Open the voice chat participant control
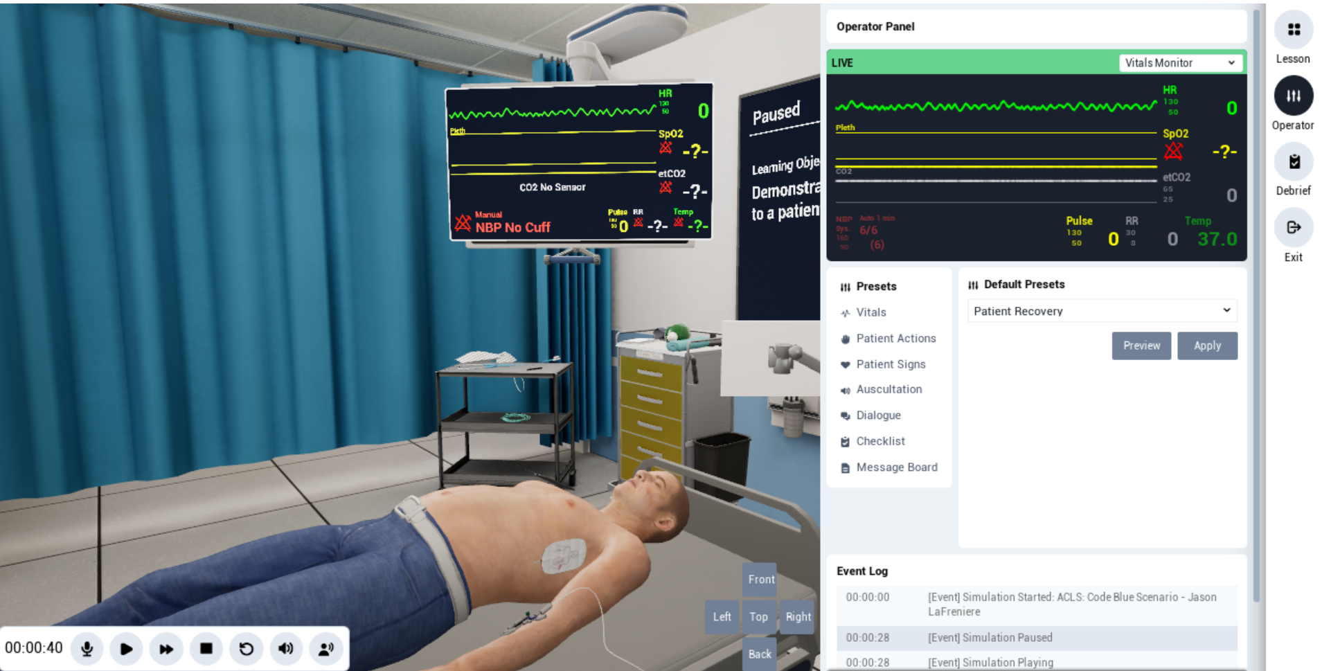This screenshot has width=1322, height=671. click(x=325, y=648)
